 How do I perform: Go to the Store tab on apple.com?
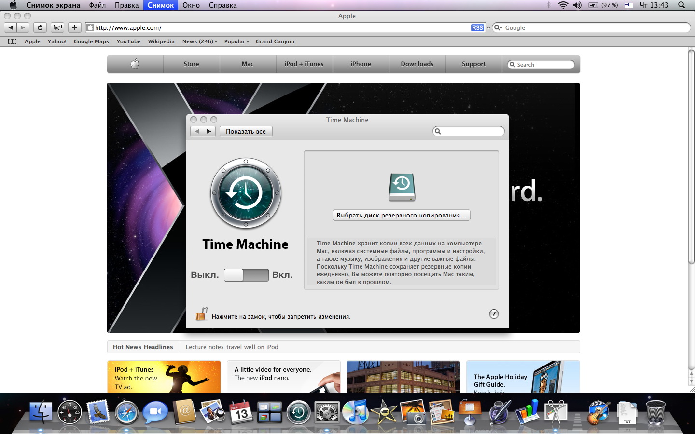191,64
